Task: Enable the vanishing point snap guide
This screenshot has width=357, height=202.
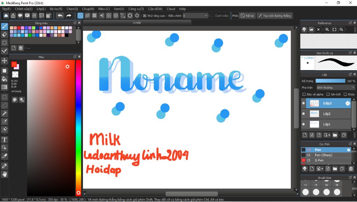Action: (101, 16)
